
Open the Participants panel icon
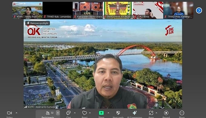(x=48, y=113)
